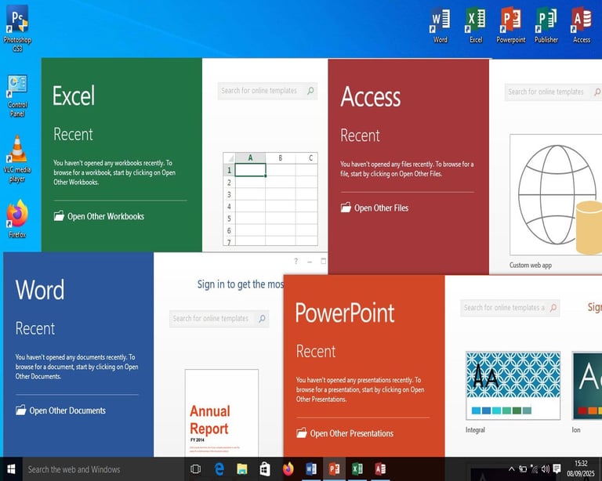The height and width of the screenshot is (481, 602).
Task: Switch to PowerPoint via taskbar icon
Action: coord(334,468)
